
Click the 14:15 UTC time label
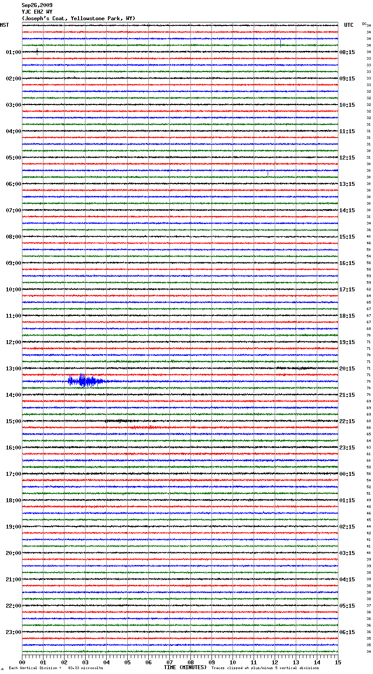[x=347, y=210]
